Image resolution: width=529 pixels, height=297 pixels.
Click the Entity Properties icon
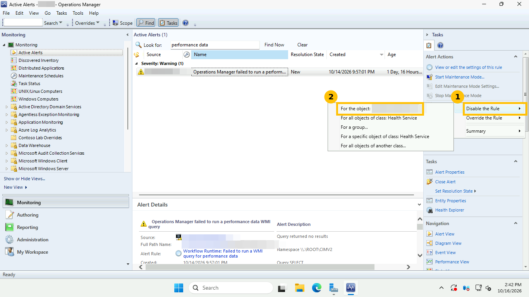[429, 201]
